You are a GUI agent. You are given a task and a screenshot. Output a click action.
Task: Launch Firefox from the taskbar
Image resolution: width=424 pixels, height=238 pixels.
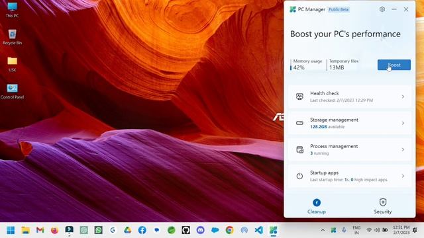point(54,230)
